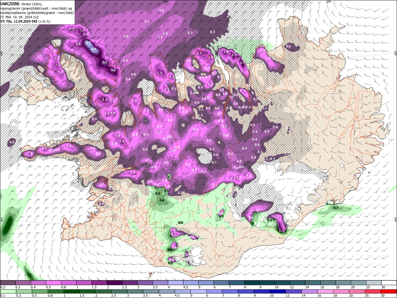Pick the snow legend swatch between 4 and 4.5
Viewport: 397px width, 298px height.
(x=176, y=283)
